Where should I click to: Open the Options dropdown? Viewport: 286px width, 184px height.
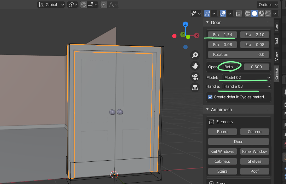click(268, 5)
